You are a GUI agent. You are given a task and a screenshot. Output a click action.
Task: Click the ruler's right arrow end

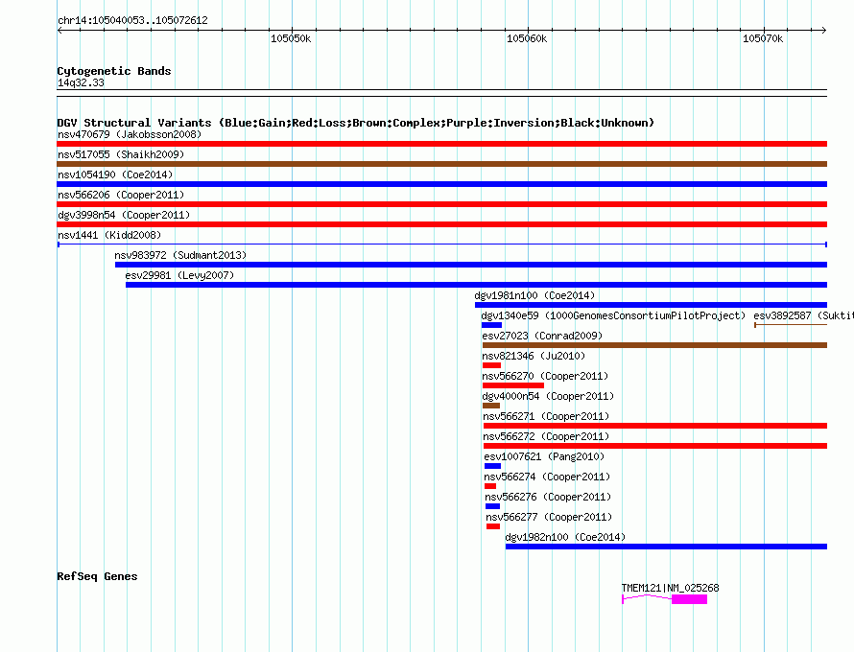[824, 31]
